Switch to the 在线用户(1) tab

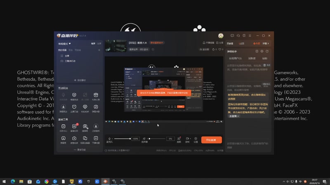tap(235, 58)
